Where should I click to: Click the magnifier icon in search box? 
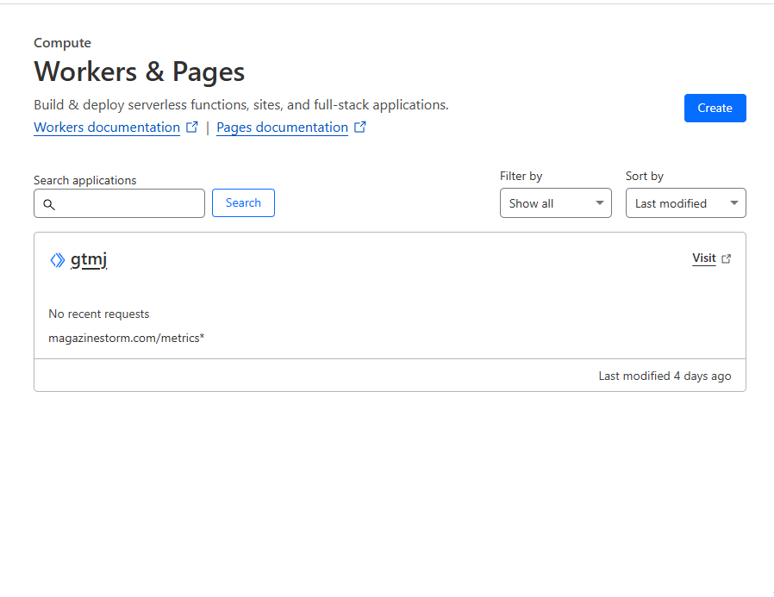click(x=49, y=204)
